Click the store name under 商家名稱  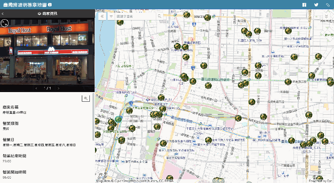14,112
